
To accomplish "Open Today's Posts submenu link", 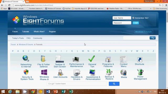I will [18, 38].
